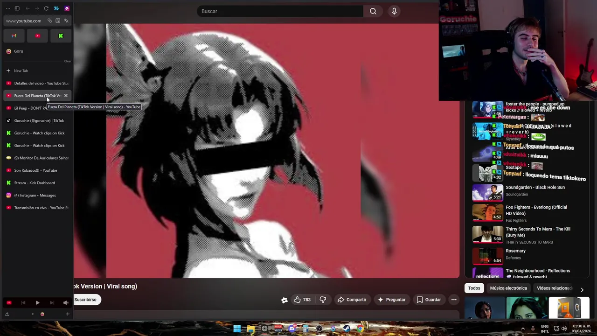The image size is (597, 336).
Task: Copy the page link via chain icon
Action: (x=49, y=21)
